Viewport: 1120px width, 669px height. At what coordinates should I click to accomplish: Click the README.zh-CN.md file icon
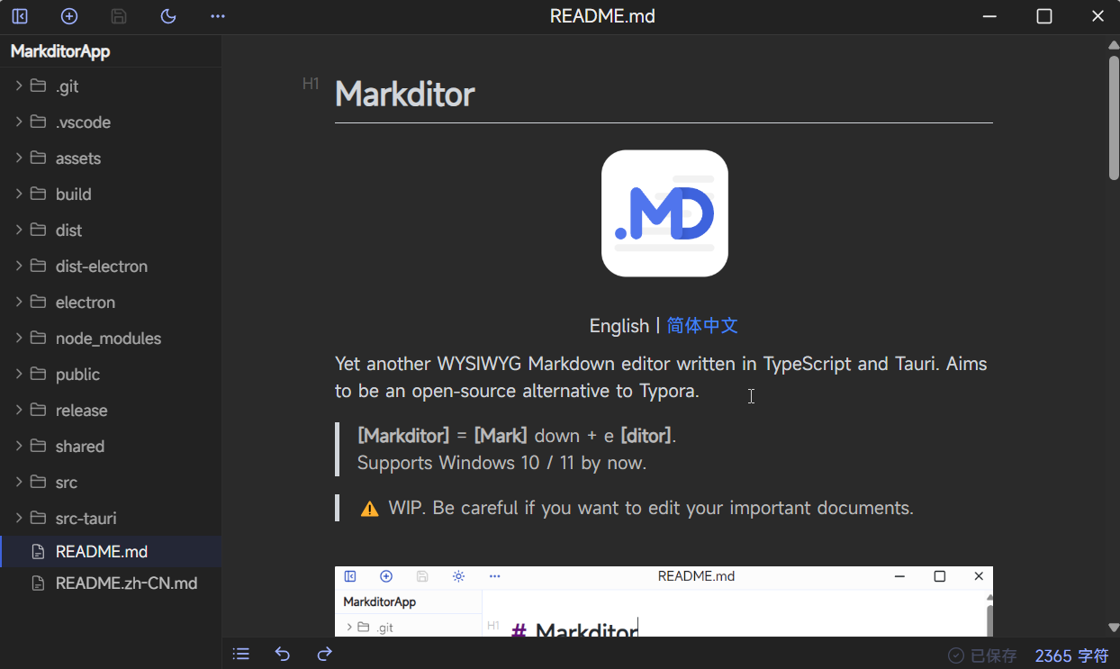click(38, 583)
